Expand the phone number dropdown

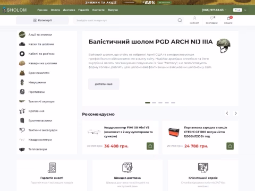tap(214, 10)
